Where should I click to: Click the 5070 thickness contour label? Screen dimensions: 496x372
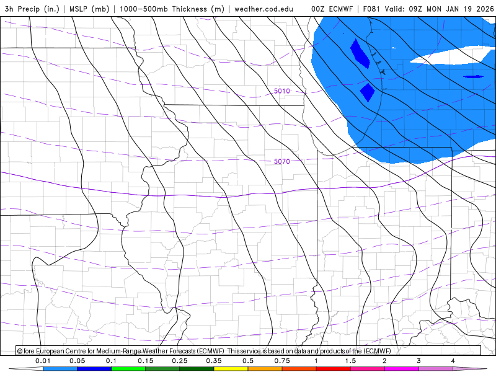282,161
